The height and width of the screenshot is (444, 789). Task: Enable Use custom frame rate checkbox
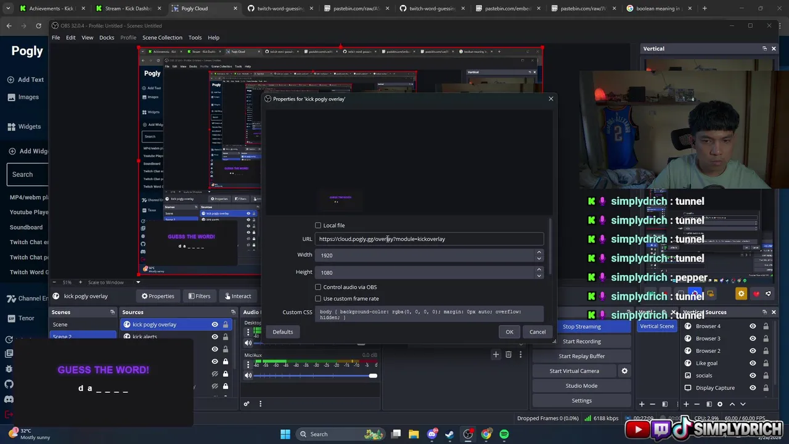[318, 299]
